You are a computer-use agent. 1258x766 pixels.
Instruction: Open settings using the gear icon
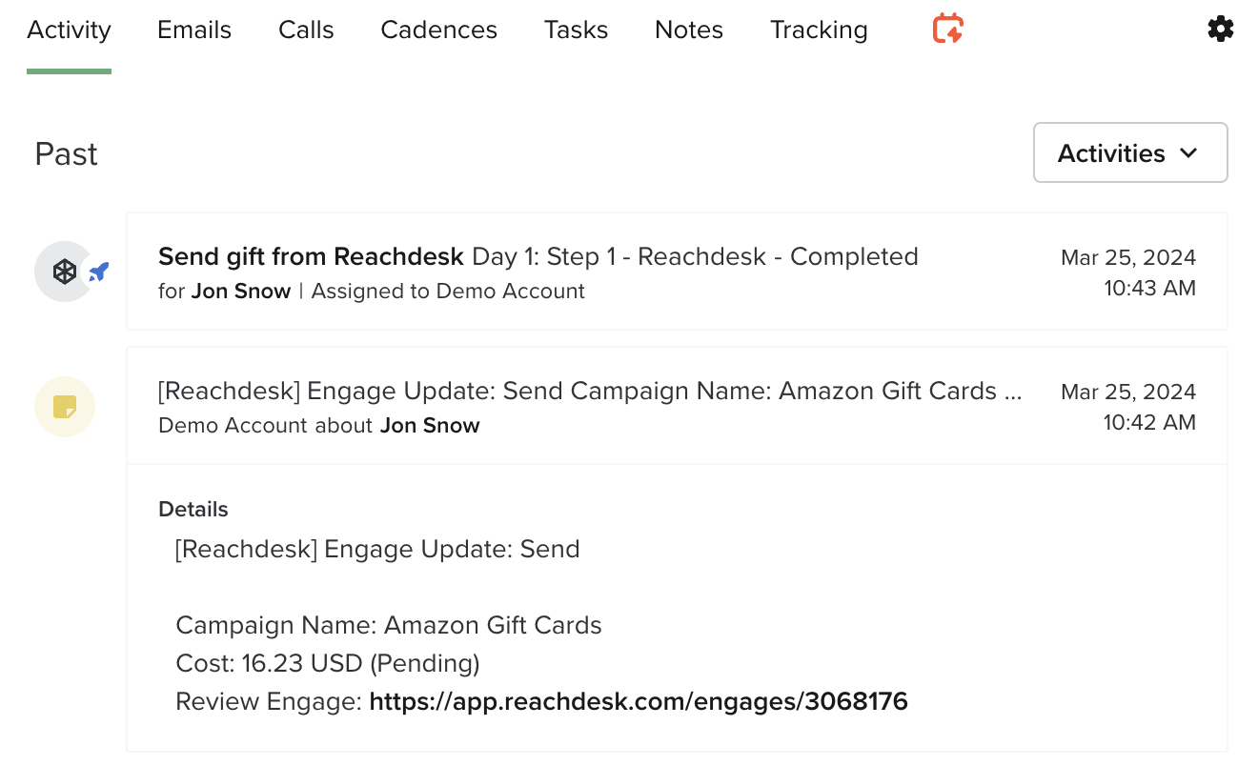point(1220,30)
